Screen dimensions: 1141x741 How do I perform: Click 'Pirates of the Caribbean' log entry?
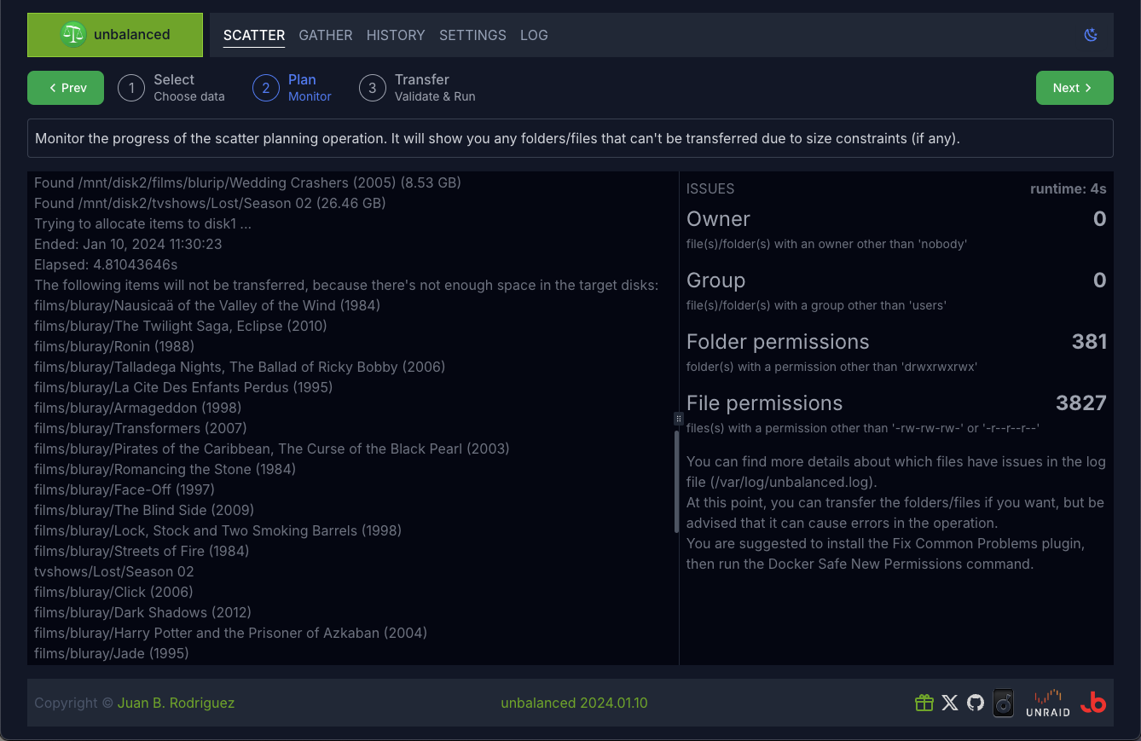271,449
